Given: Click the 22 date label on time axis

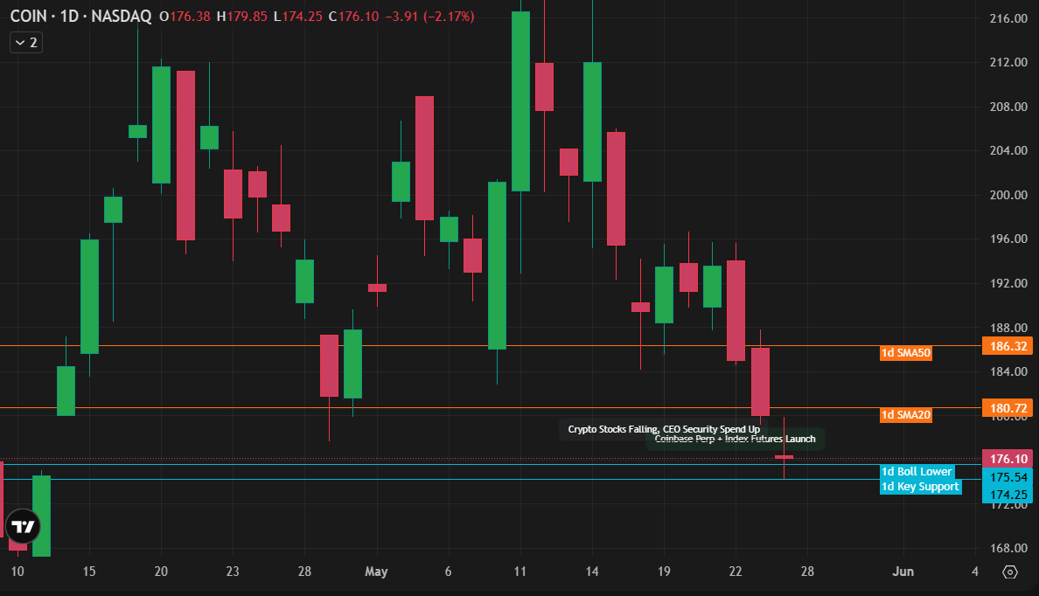Looking at the screenshot, I should point(736,572).
